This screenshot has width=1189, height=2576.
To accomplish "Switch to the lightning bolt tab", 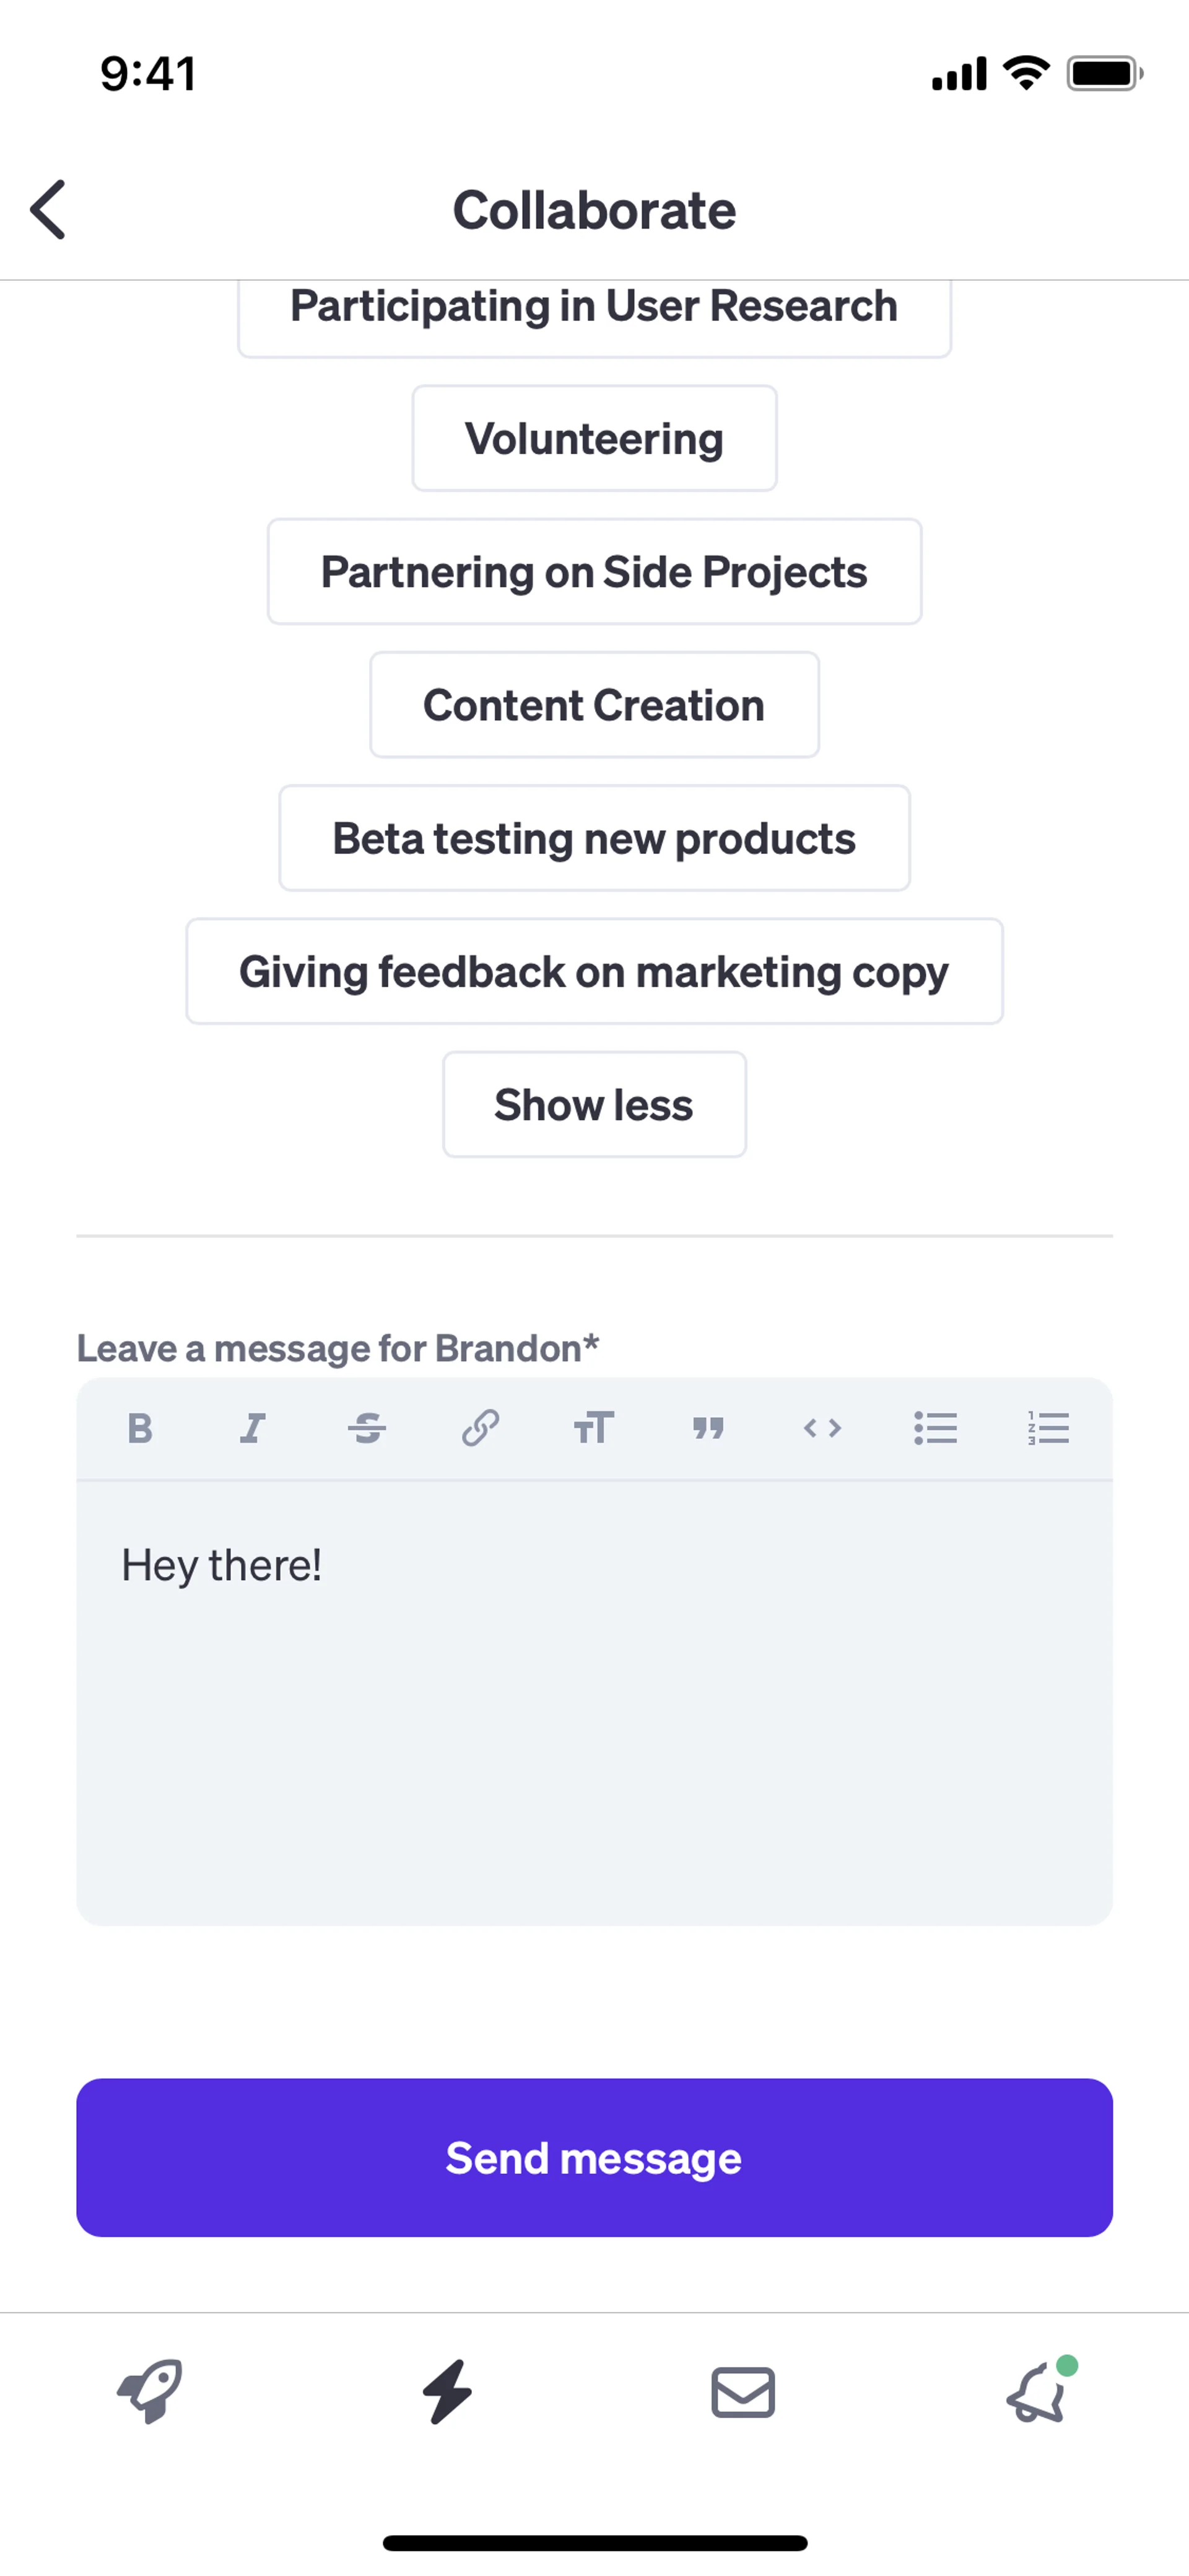I will (x=446, y=2391).
